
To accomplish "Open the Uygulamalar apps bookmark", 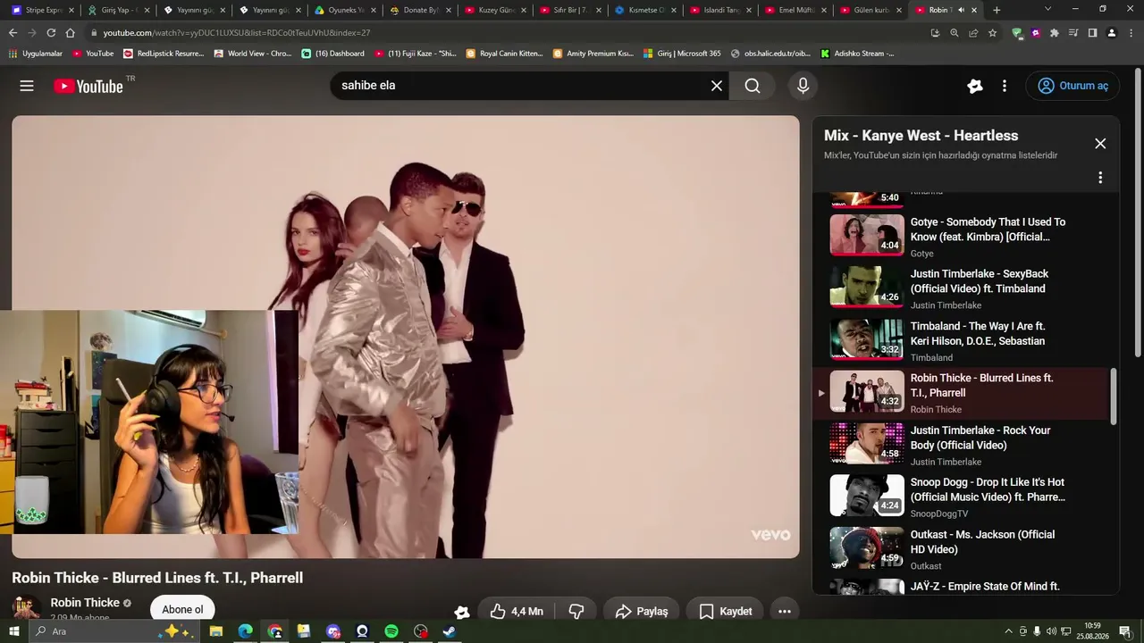I will click(36, 54).
